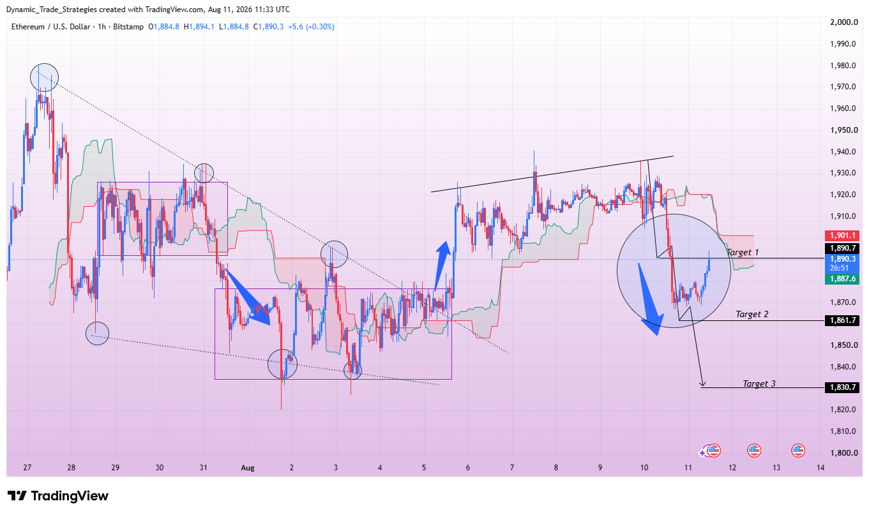Click the 1,800.0 price axis value
Screen dimensions: 869x515
(843, 453)
